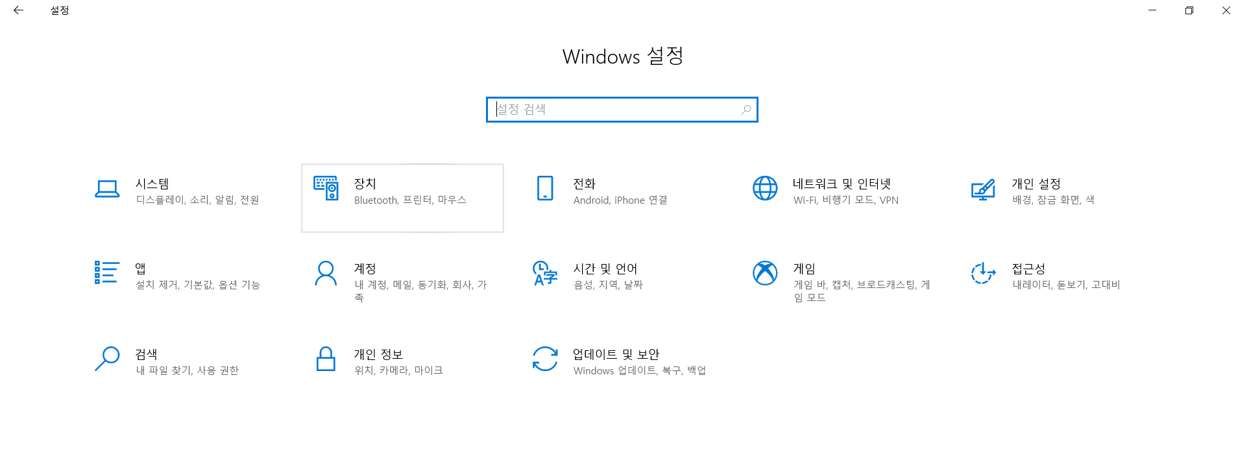Open 업데이트 및 보안 title

616,354
